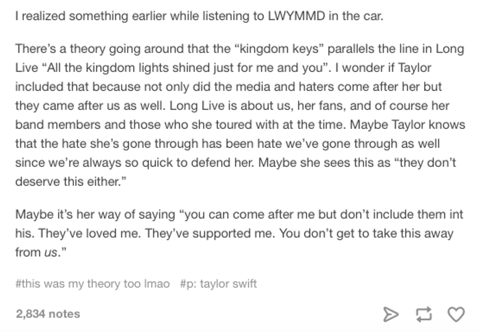Reblog this post with the arrows icon
Viewport: 481px width, 332px height.
point(423,314)
